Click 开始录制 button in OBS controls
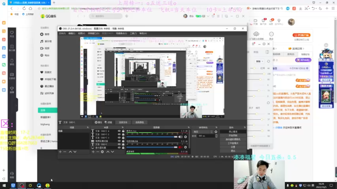337x189 pixels. [x=233, y=136]
